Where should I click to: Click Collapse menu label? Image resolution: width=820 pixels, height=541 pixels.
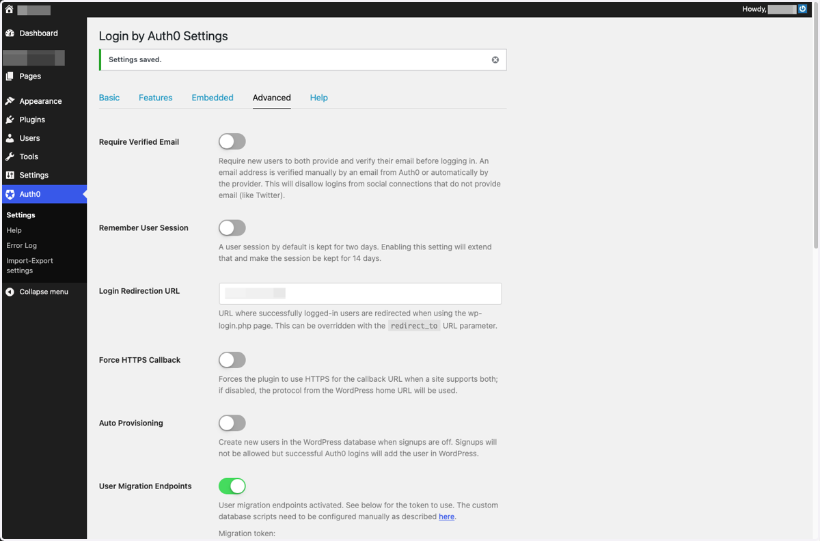click(44, 292)
